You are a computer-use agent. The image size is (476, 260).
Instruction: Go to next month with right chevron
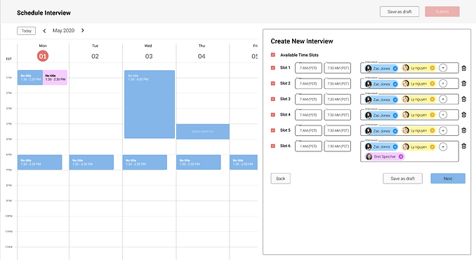[x=83, y=30]
